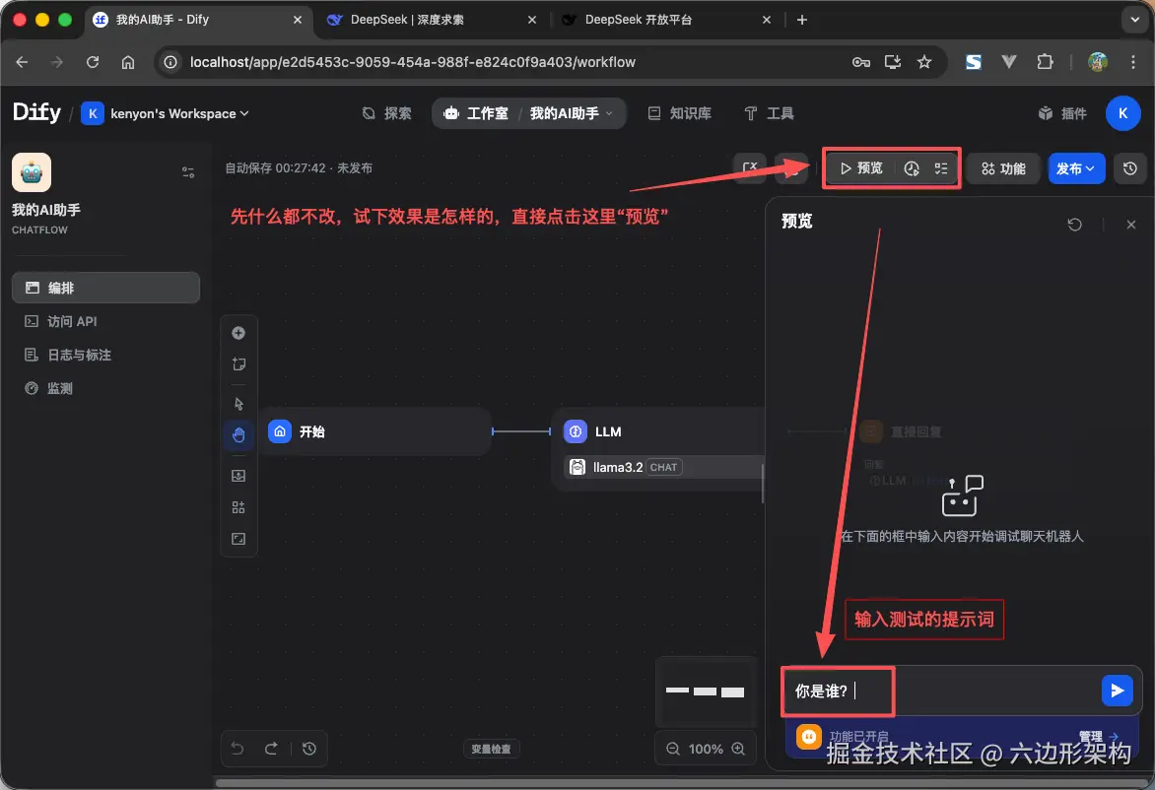Click the 你是谁 chat input field

point(837,691)
